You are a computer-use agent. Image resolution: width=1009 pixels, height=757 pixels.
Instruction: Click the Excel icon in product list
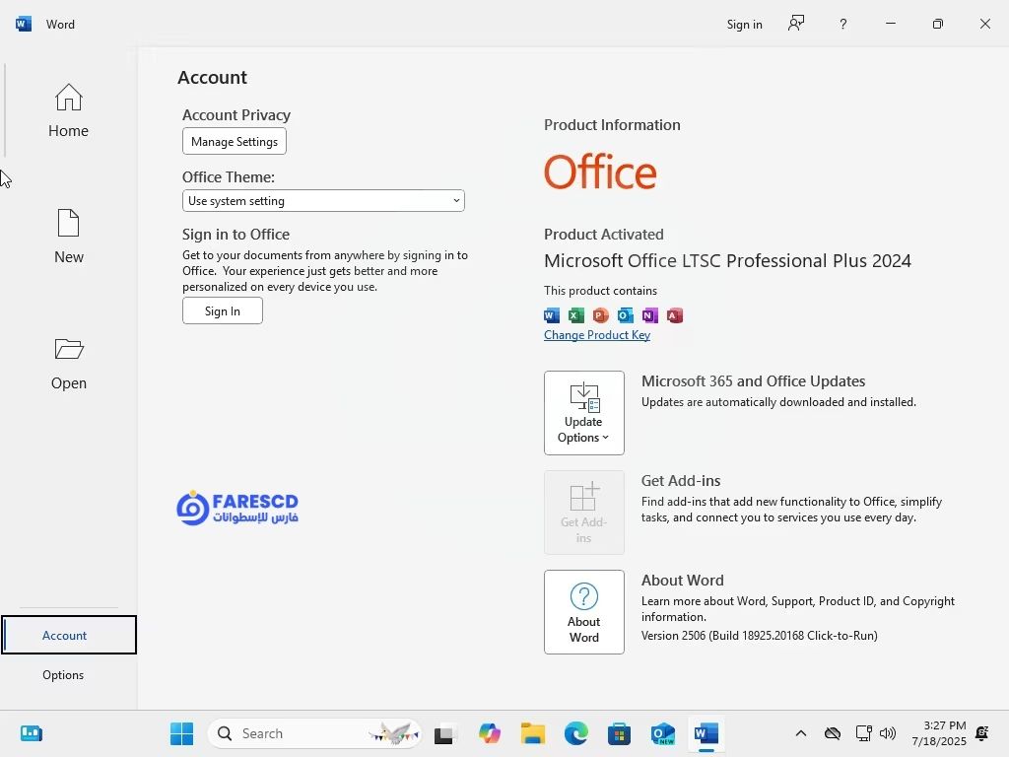(x=575, y=315)
